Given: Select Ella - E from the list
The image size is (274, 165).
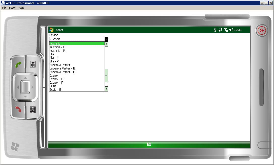Looking at the screenshot, I should (77, 58).
